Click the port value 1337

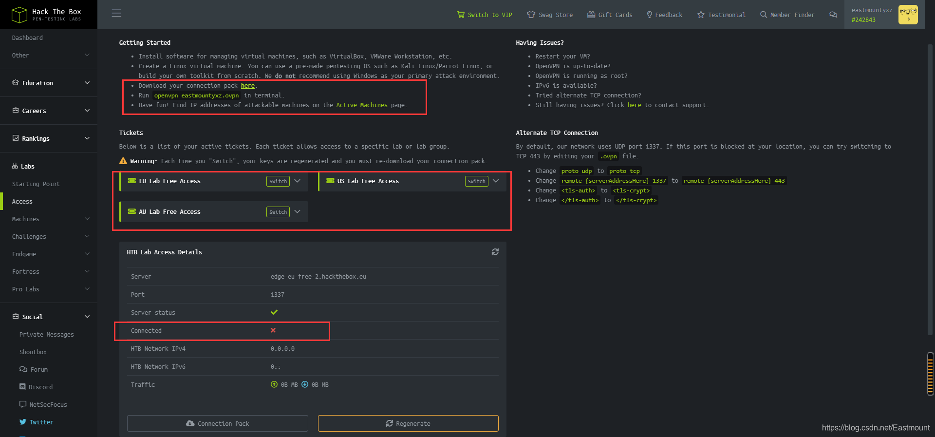278,295
